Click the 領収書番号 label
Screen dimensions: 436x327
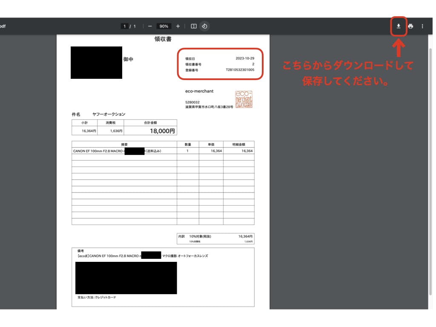pyautogui.click(x=193, y=64)
